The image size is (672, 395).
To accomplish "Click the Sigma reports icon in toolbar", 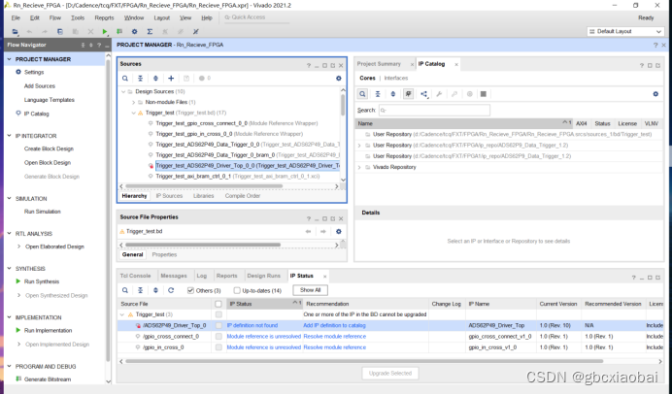I will (150, 31).
